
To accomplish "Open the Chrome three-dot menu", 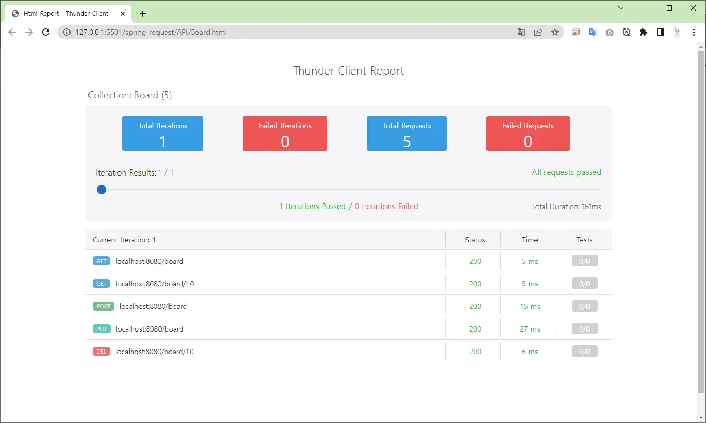I will (x=693, y=32).
